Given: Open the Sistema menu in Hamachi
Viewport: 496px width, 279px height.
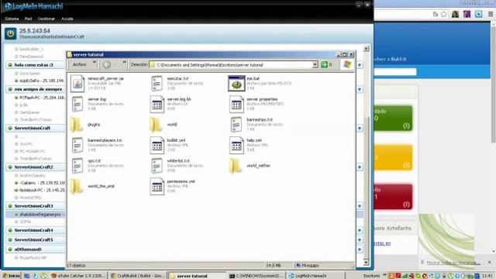Looking at the screenshot, I should coord(12,19).
